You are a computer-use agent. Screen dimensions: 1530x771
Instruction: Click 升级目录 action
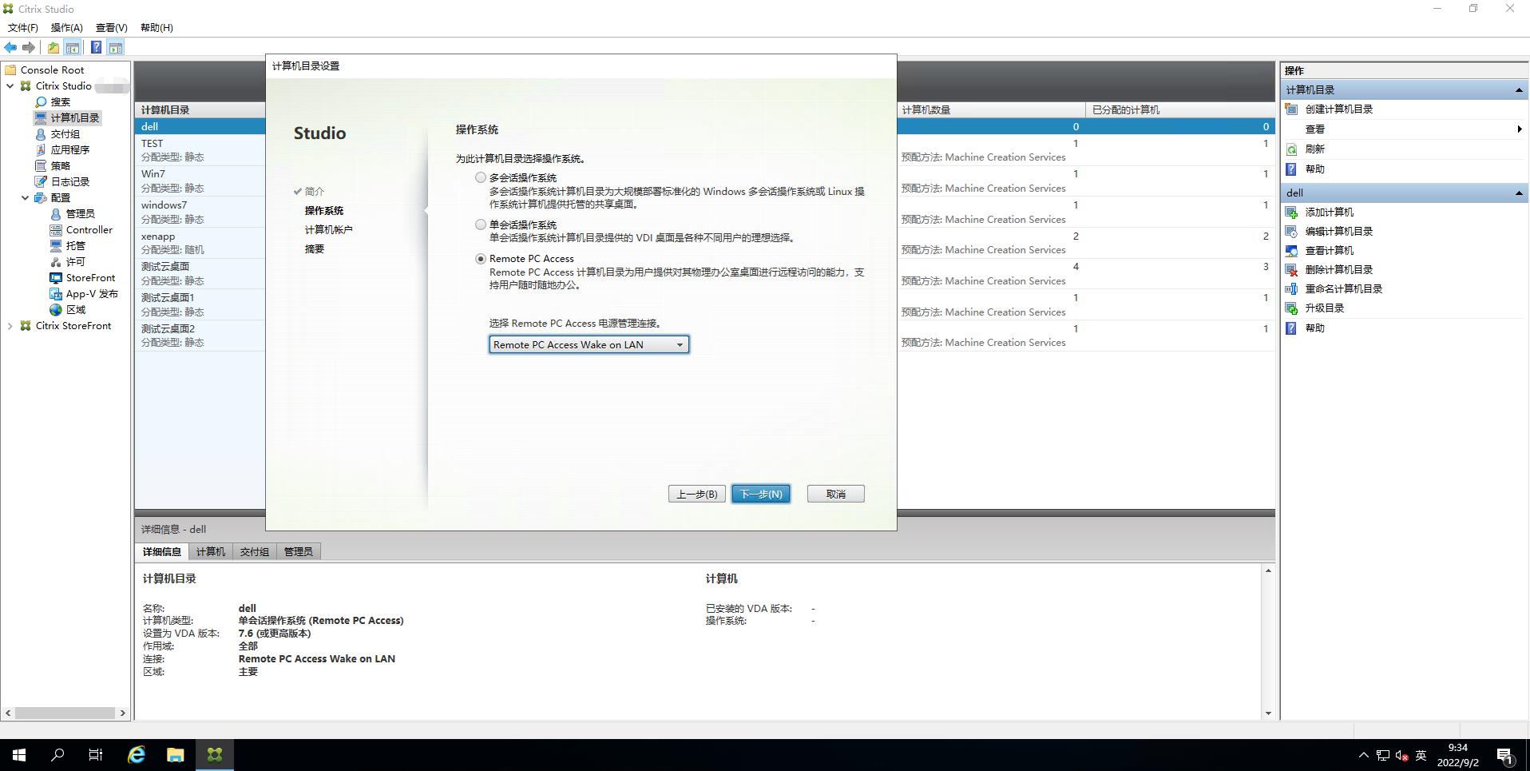(1324, 308)
